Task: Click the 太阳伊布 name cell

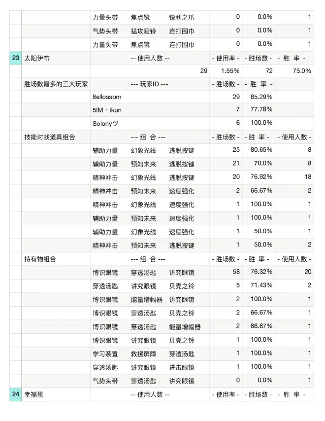Action: point(37,58)
